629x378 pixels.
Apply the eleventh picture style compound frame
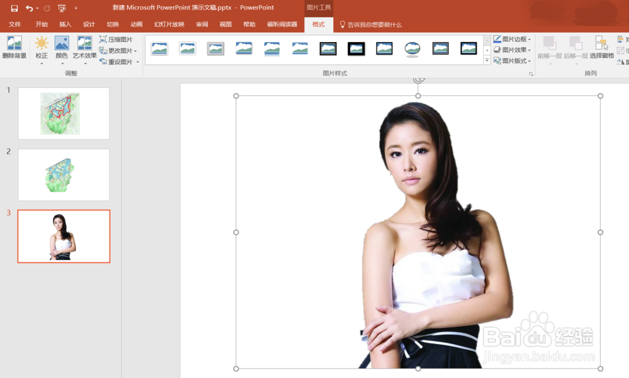point(440,49)
